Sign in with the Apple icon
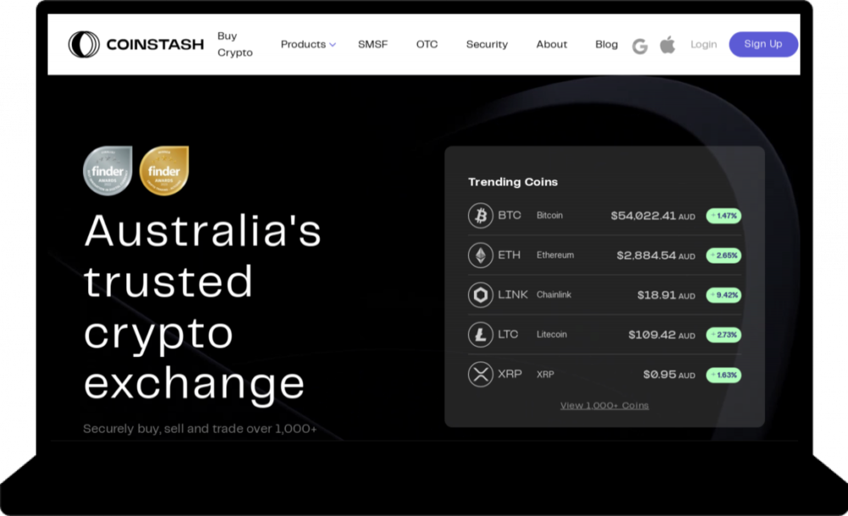This screenshot has width=848, height=516. click(x=668, y=45)
